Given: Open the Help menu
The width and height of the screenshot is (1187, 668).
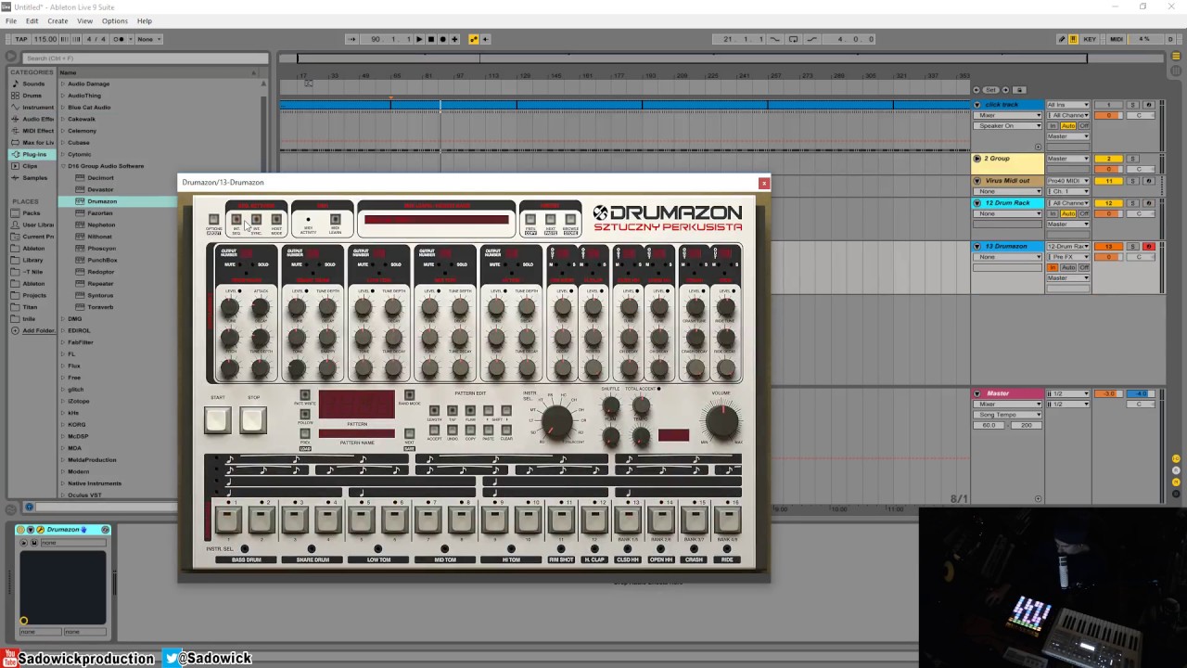Looking at the screenshot, I should click(145, 20).
